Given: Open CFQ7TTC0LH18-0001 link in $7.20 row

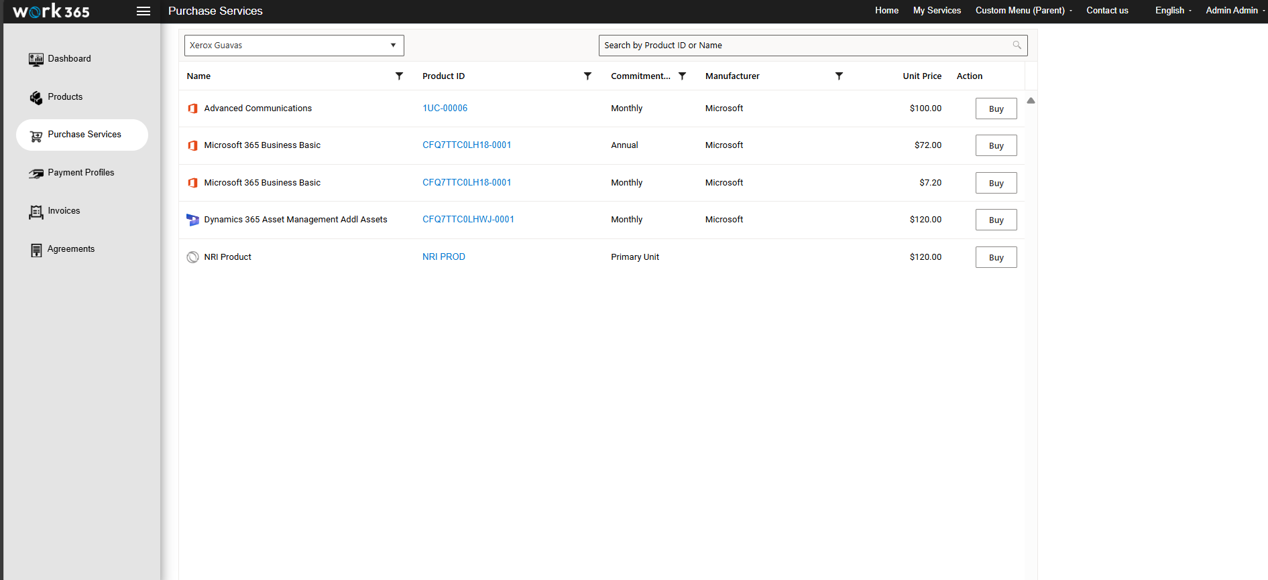Looking at the screenshot, I should pyautogui.click(x=467, y=182).
